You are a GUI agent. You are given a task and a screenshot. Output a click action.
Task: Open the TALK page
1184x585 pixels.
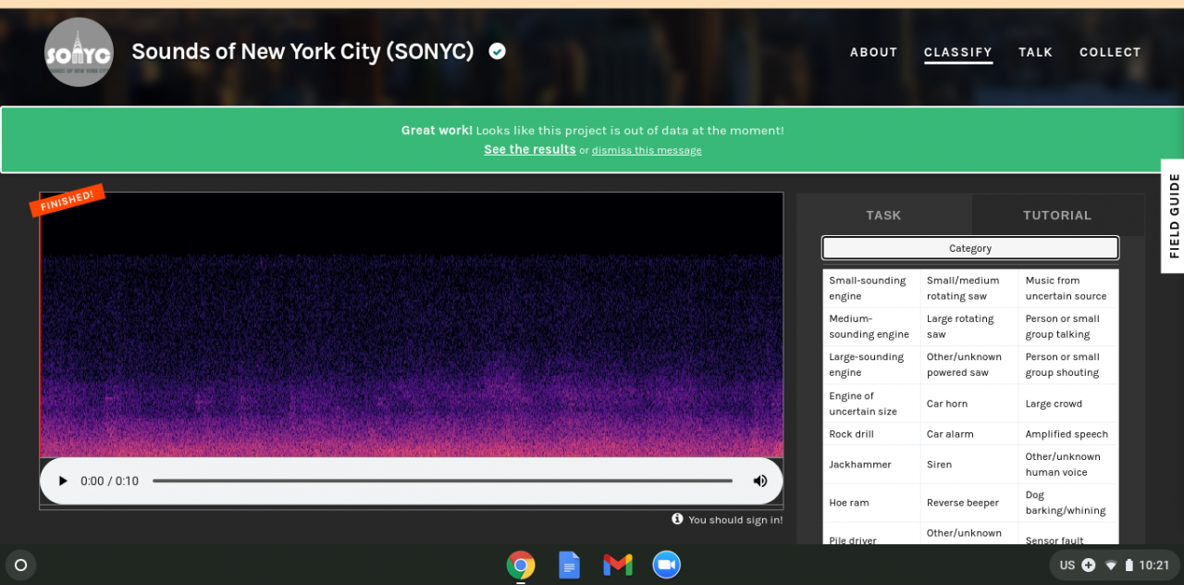[1036, 53]
